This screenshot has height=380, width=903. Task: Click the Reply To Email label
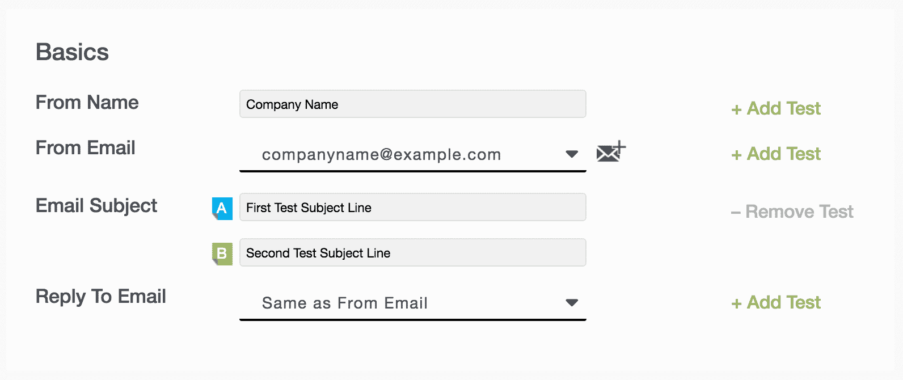point(100,297)
